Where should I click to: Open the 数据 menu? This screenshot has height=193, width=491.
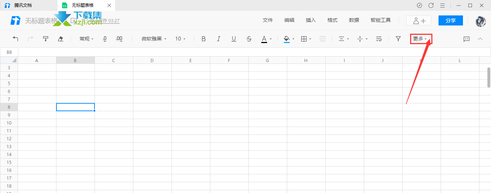tap(354, 20)
